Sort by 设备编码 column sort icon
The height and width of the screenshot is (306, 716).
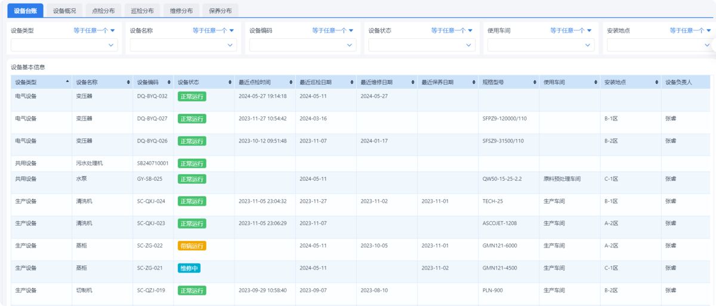pos(169,82)
